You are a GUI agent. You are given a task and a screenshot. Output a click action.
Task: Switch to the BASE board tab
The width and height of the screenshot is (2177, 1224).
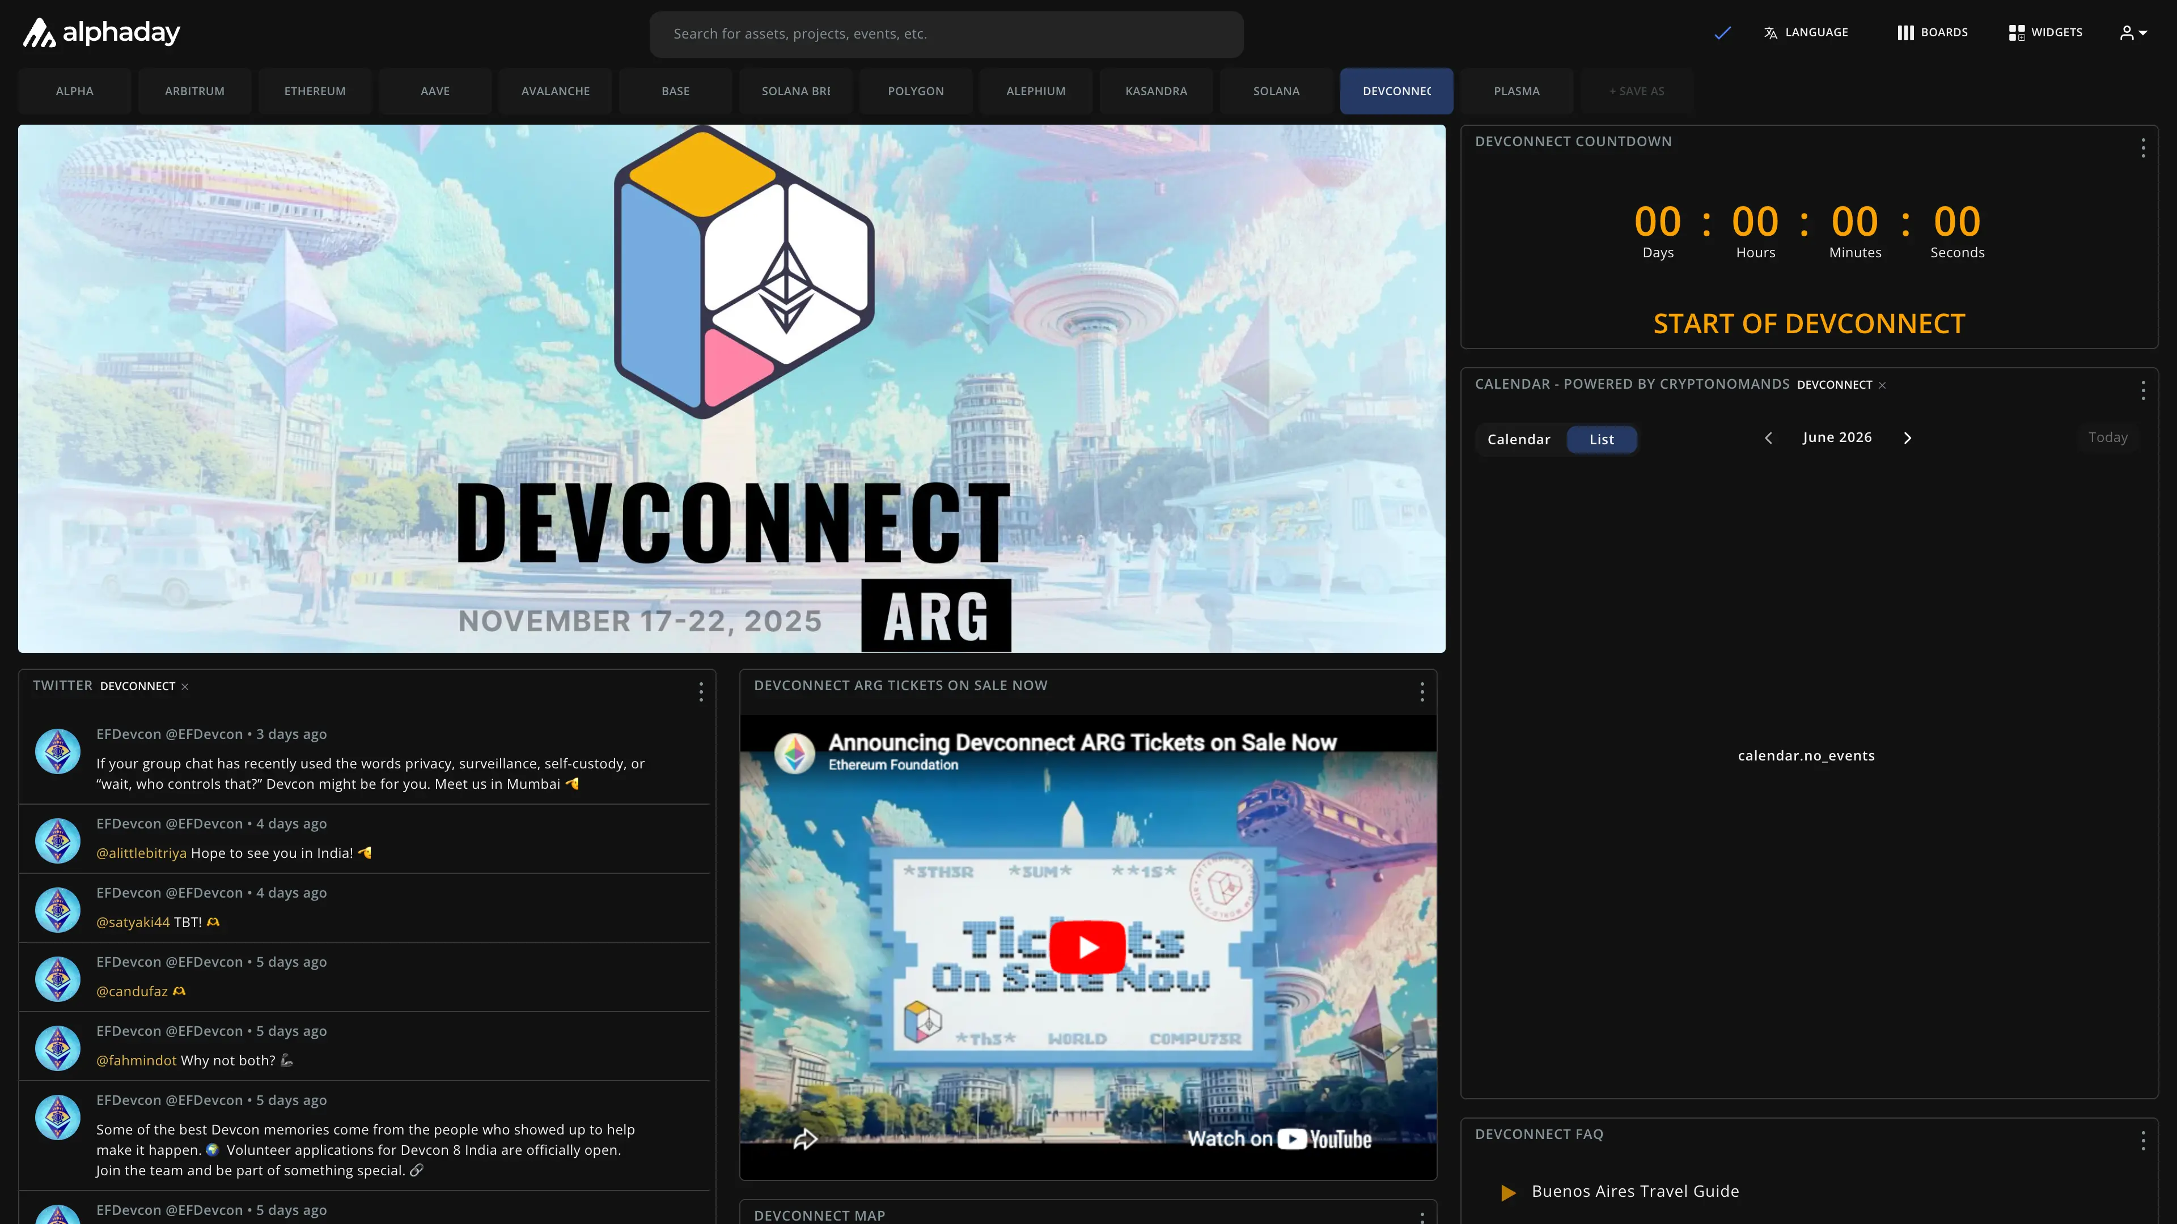675,91
